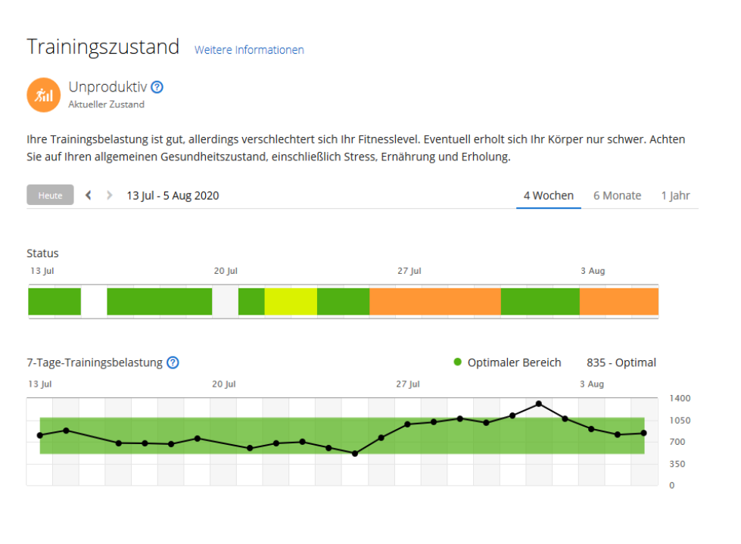This screenshot has width=741, height=544.
Task: Go to previous date range arrow
Action: coord(89,195)
